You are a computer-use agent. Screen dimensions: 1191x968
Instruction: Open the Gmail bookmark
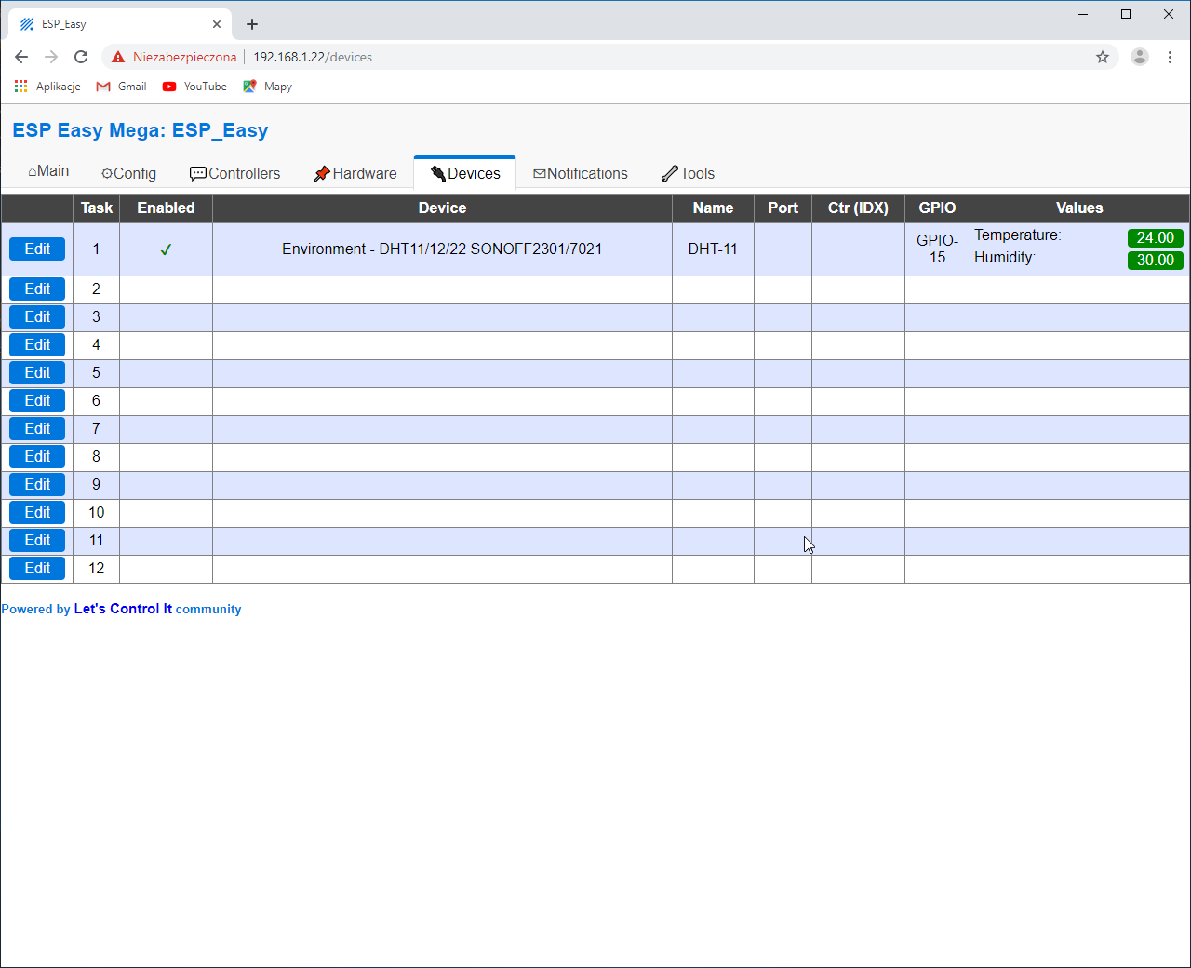pos(121,87)
